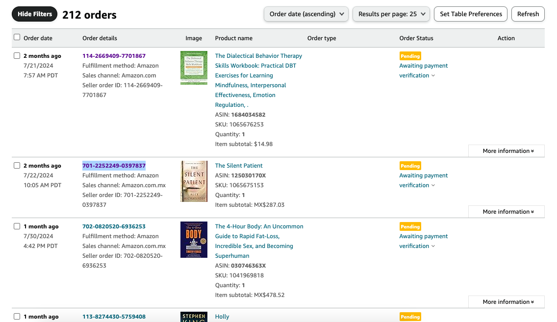Click the Image column header
This screenshot has height=322, width=557.
194,38
